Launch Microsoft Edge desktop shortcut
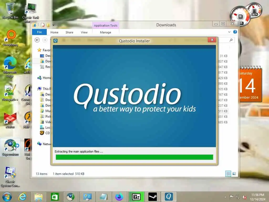This screenshot has height=202, width=269. click(10, 67)
